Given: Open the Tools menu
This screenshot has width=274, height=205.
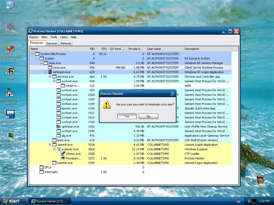Looking at the screenshot, I should pos(54,37).
